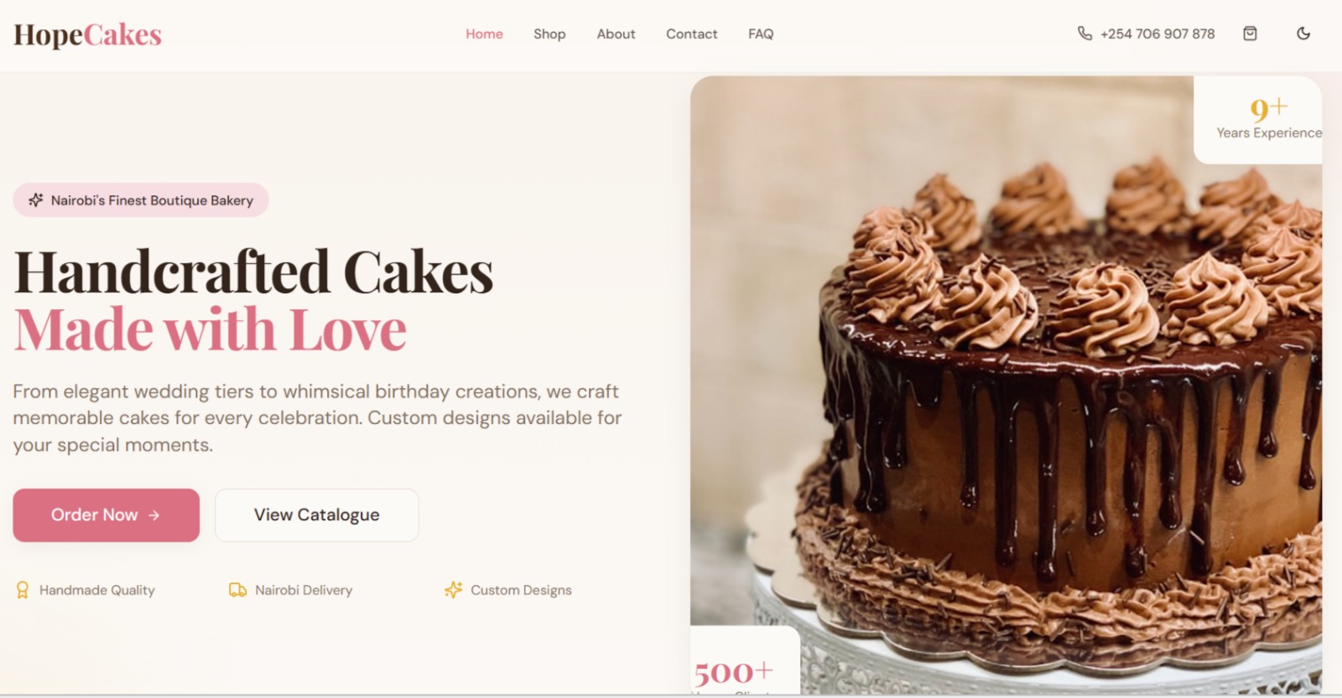Open the Contact page
Viewport: 1342px width, 698px height.
(691, 34)
